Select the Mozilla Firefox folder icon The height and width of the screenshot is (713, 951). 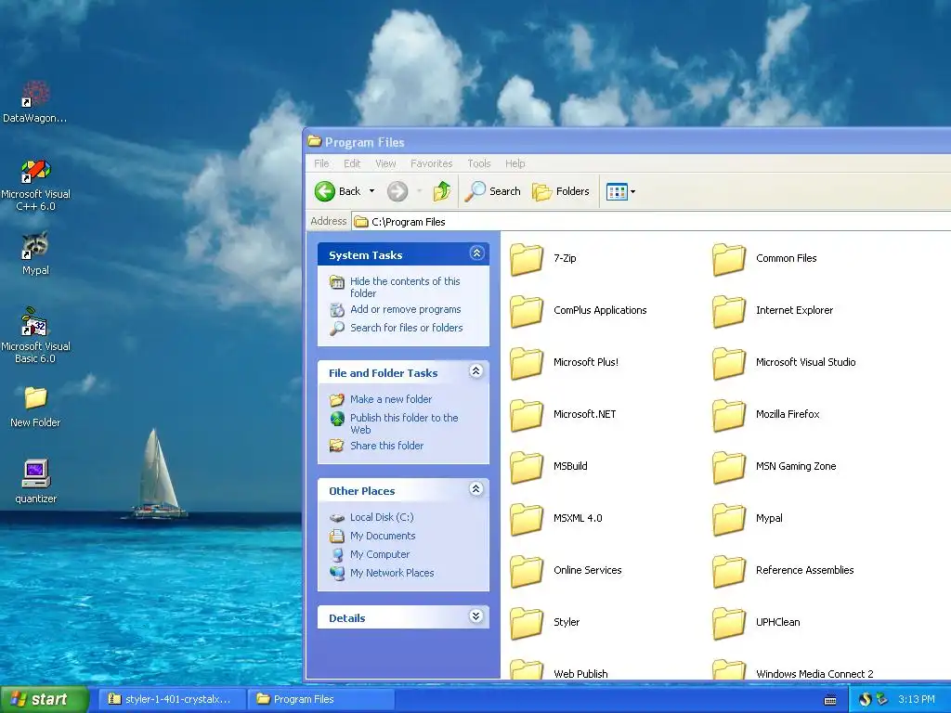729,415
